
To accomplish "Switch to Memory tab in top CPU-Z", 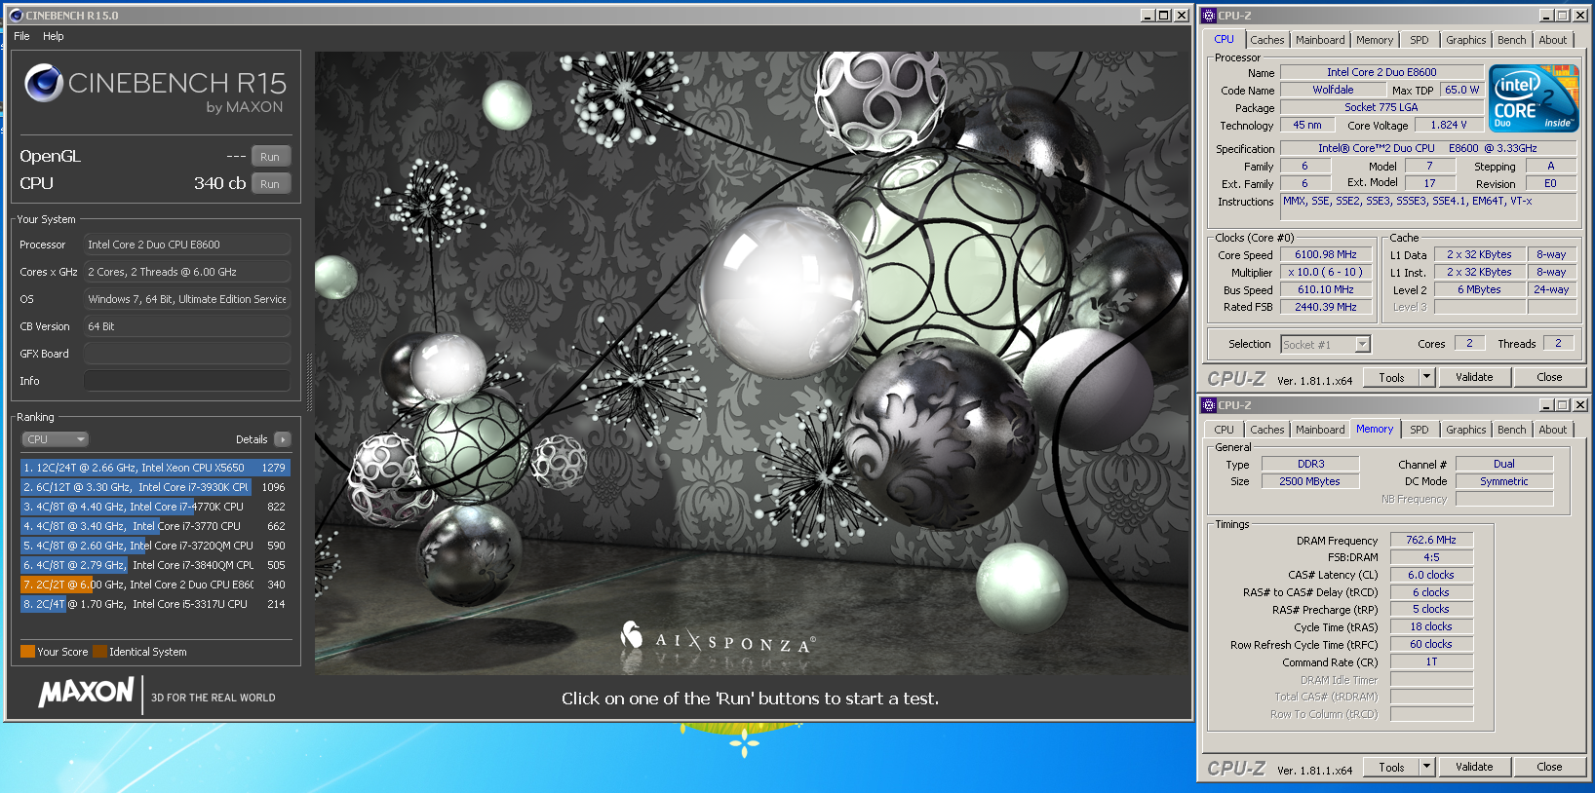I will coord(1375,40).
